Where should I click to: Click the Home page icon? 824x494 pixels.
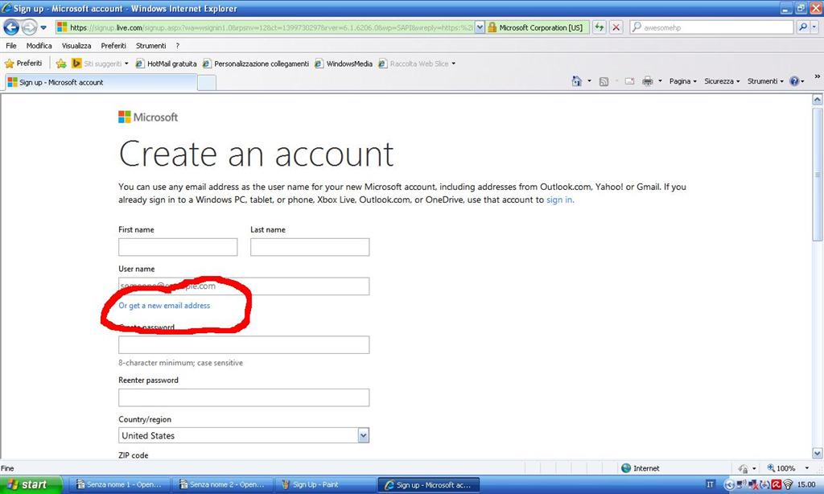tap(576, 81)
